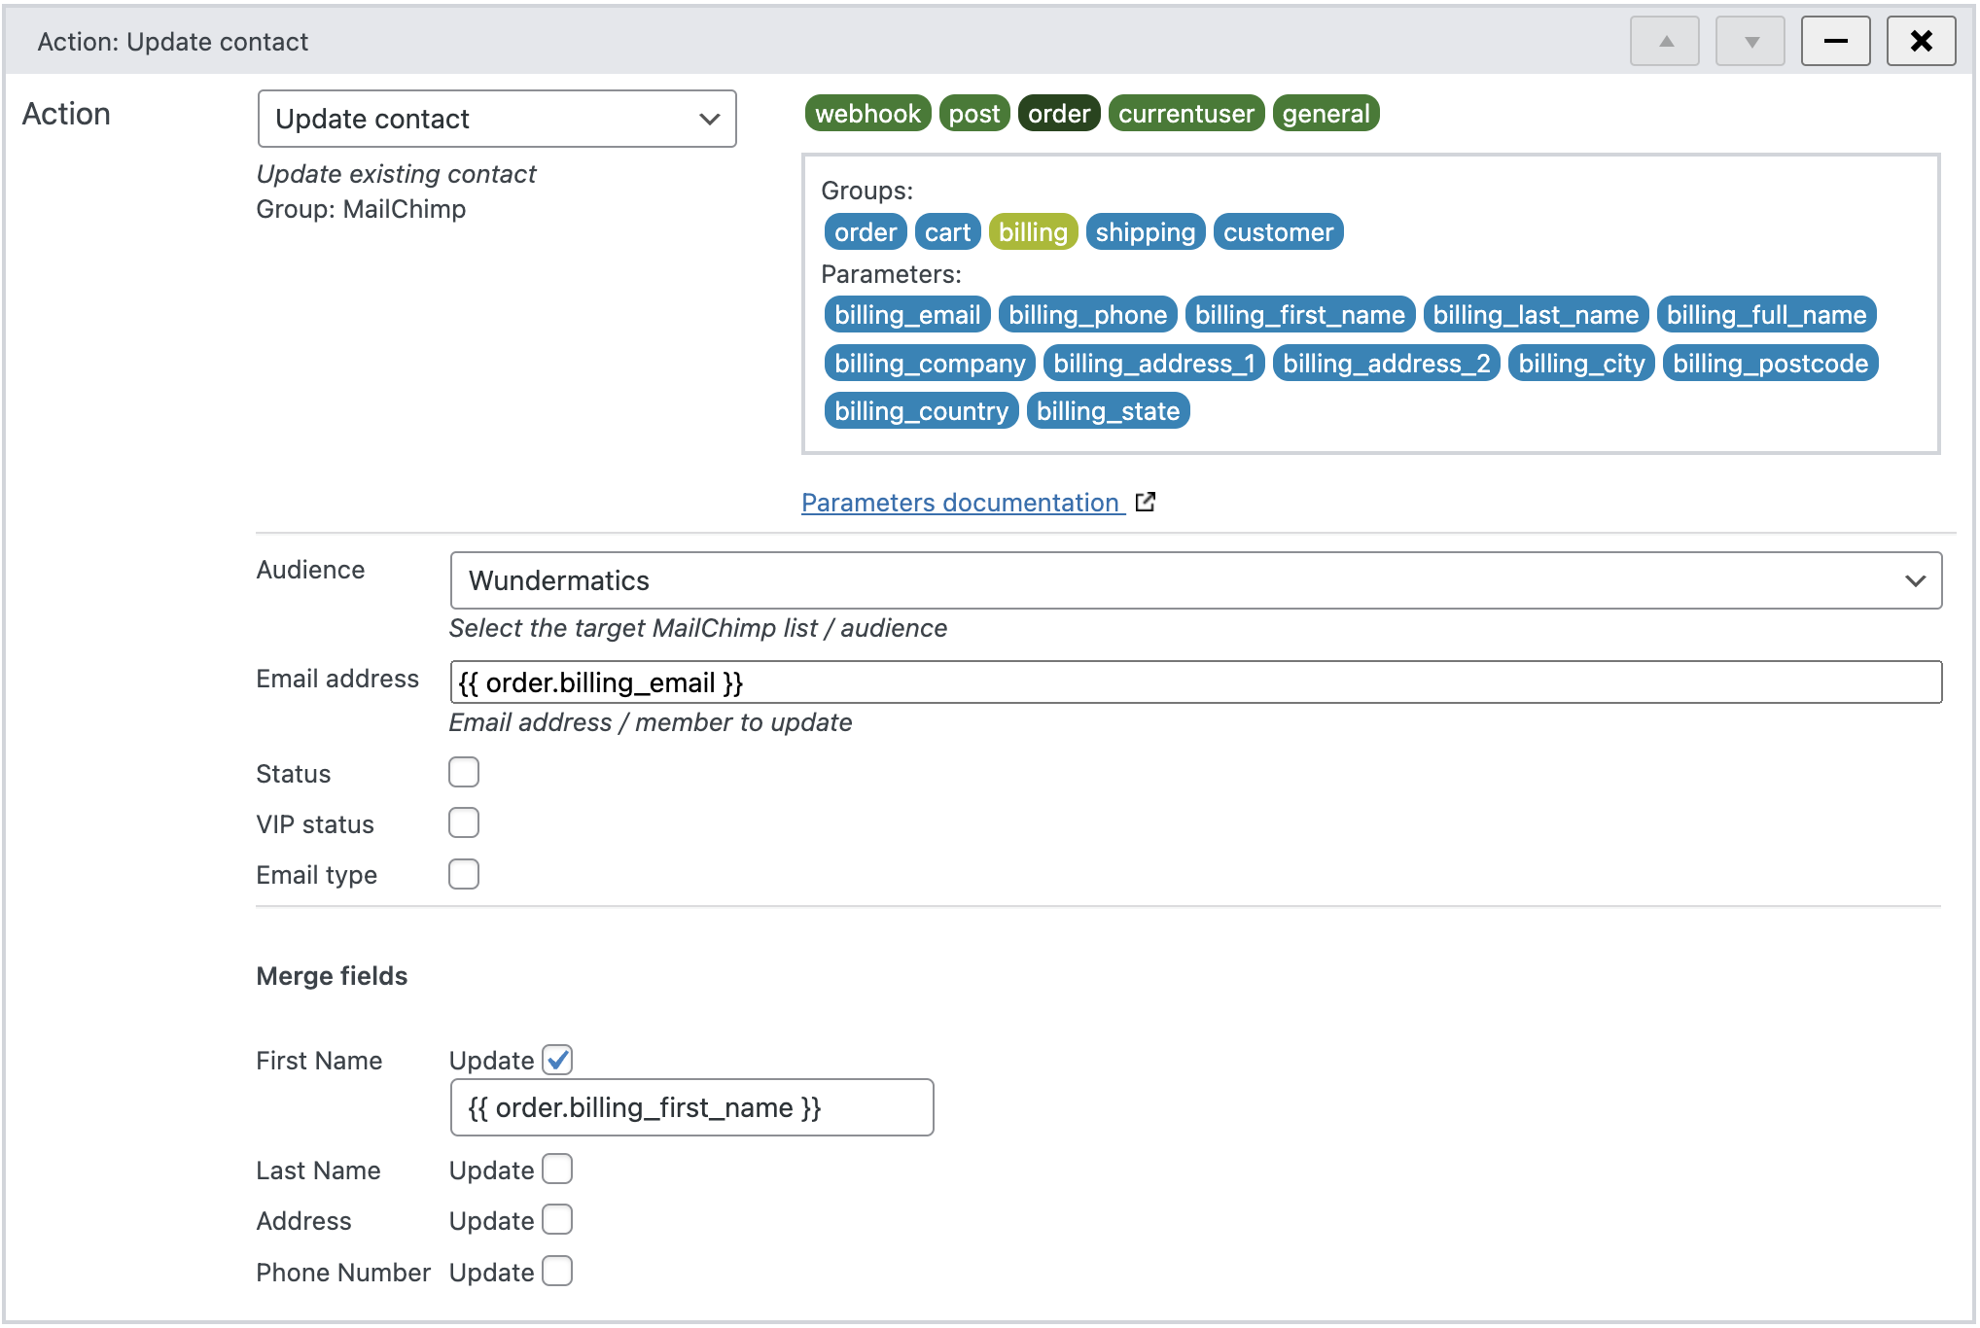Enable Update for Phone Number
Viewport: 1980px width, 1328px height.
coord(556,1271)
